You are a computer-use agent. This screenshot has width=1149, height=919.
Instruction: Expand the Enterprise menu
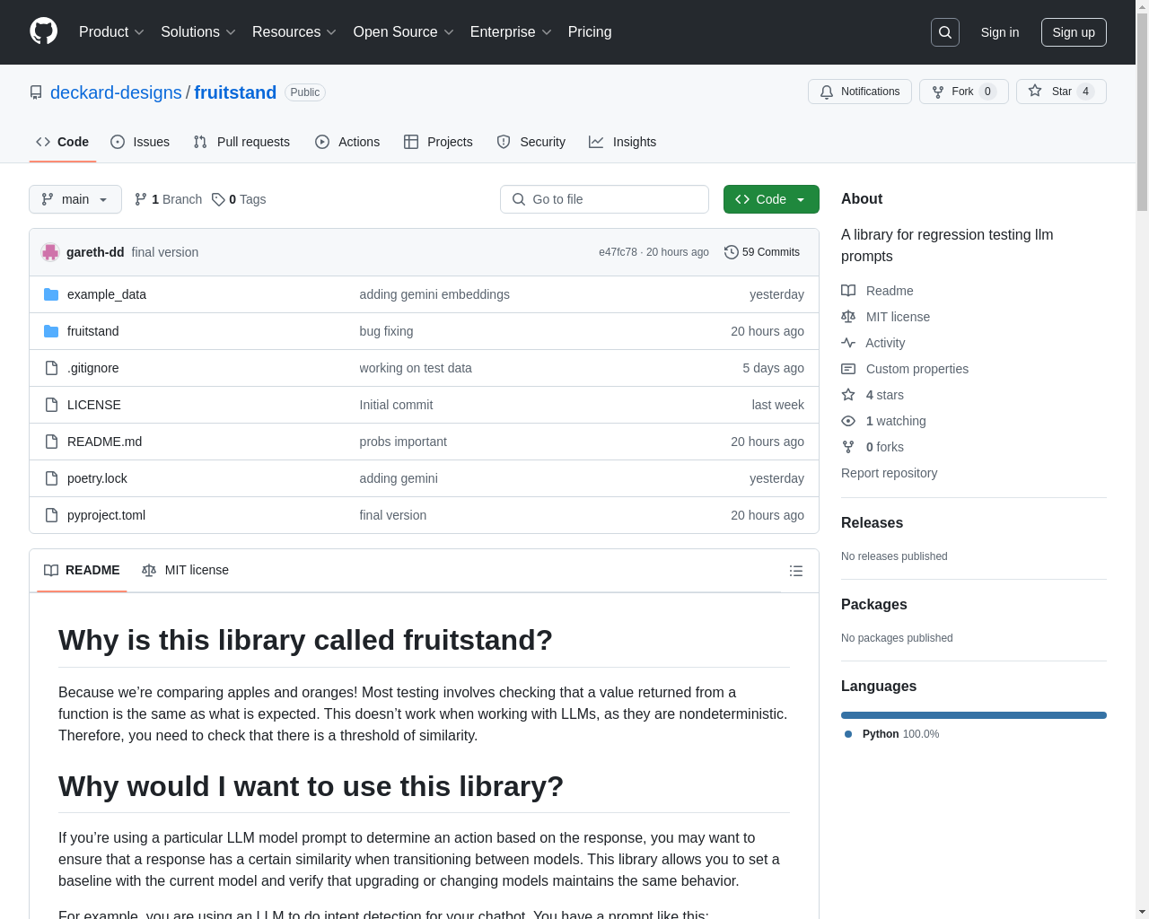(511, 32)
